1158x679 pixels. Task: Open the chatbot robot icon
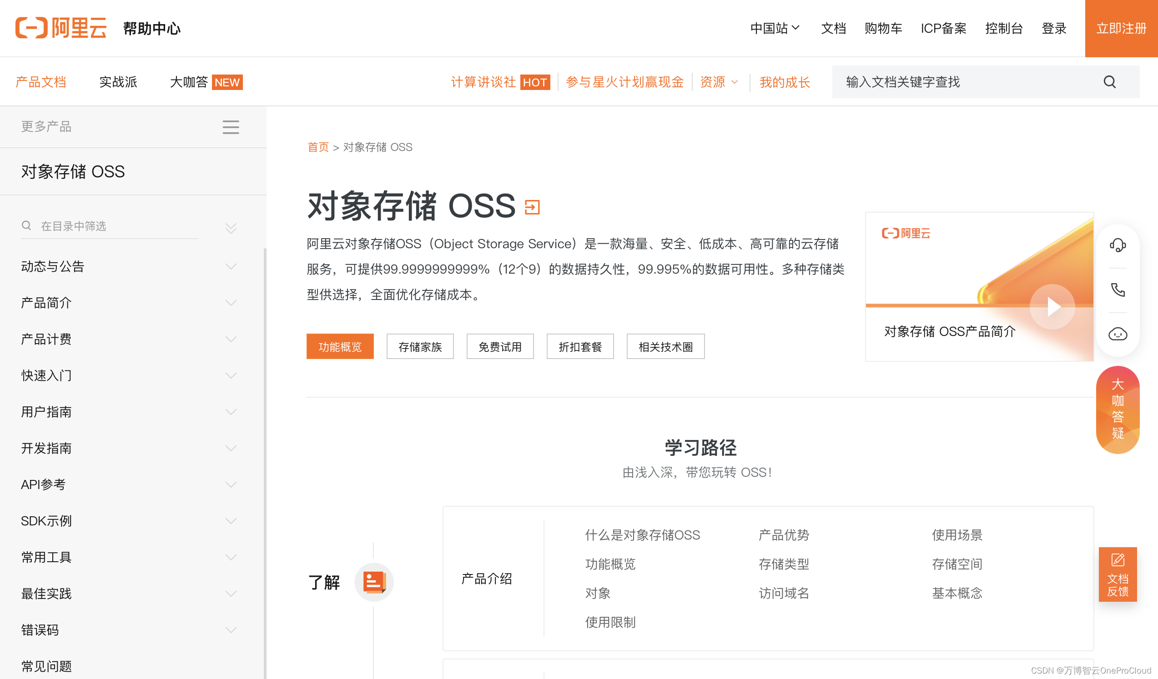(1117, 334)
